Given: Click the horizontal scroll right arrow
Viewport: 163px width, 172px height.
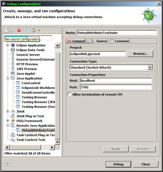Looking at the screenshot, I should pyautogui.click(x=52, y=147).
